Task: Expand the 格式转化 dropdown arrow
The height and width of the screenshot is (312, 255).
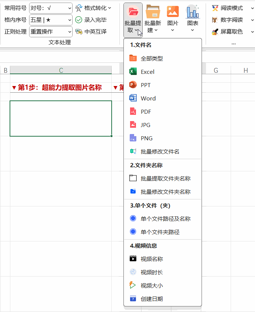Action: coord(109,8)
